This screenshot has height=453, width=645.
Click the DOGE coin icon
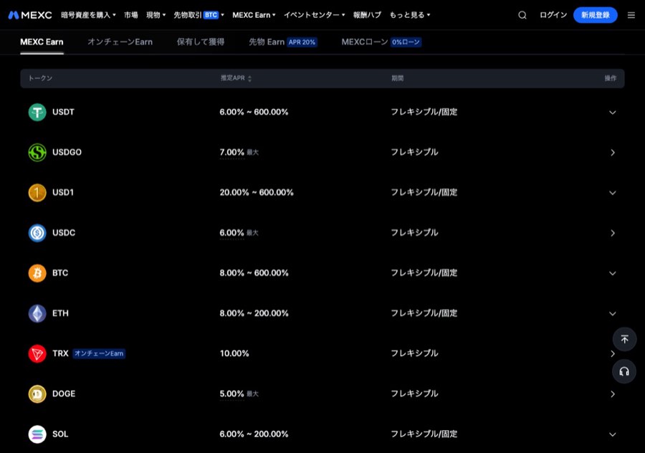tap(37, 394)
